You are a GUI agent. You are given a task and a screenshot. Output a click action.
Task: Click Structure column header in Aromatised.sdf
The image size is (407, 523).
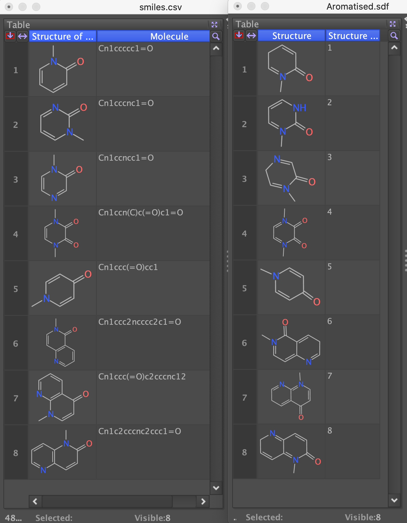(x=291, y=36)
